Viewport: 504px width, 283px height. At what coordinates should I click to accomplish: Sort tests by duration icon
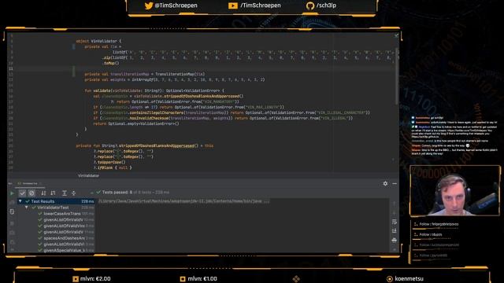pyautogui.click(x=53, y=193)
